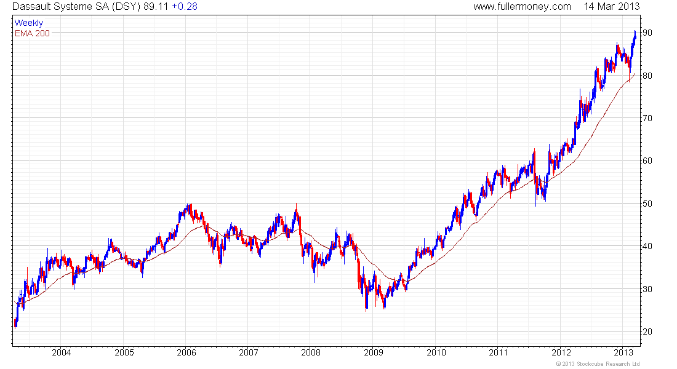Click the 30 price axis label
677x369 pixels.
647,289
